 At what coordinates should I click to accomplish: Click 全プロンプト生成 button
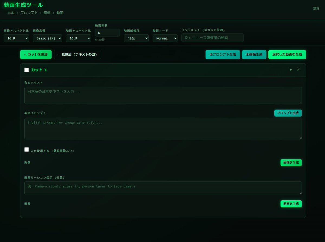223,54
